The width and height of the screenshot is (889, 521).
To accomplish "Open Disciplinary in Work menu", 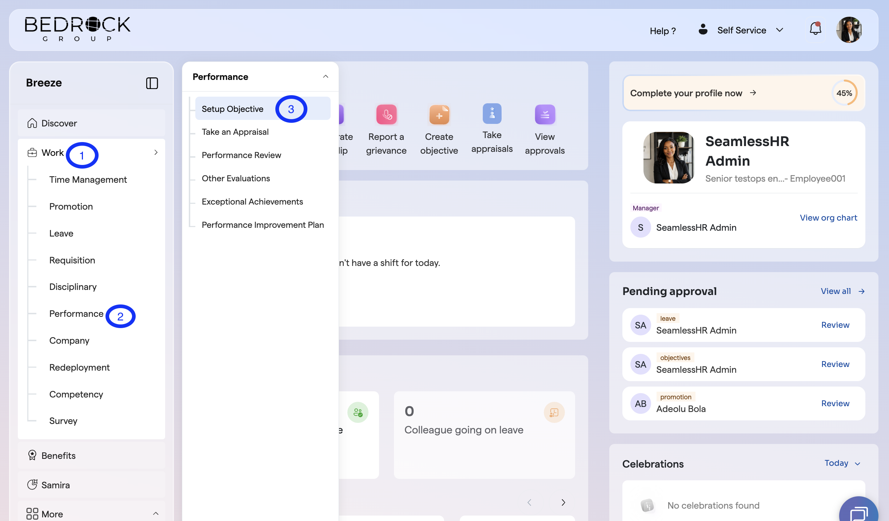I will [73, 287].
